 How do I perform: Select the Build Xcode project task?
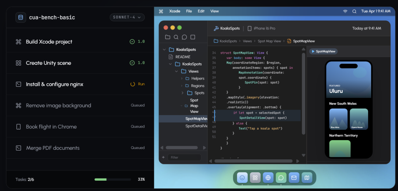[80, 42]
